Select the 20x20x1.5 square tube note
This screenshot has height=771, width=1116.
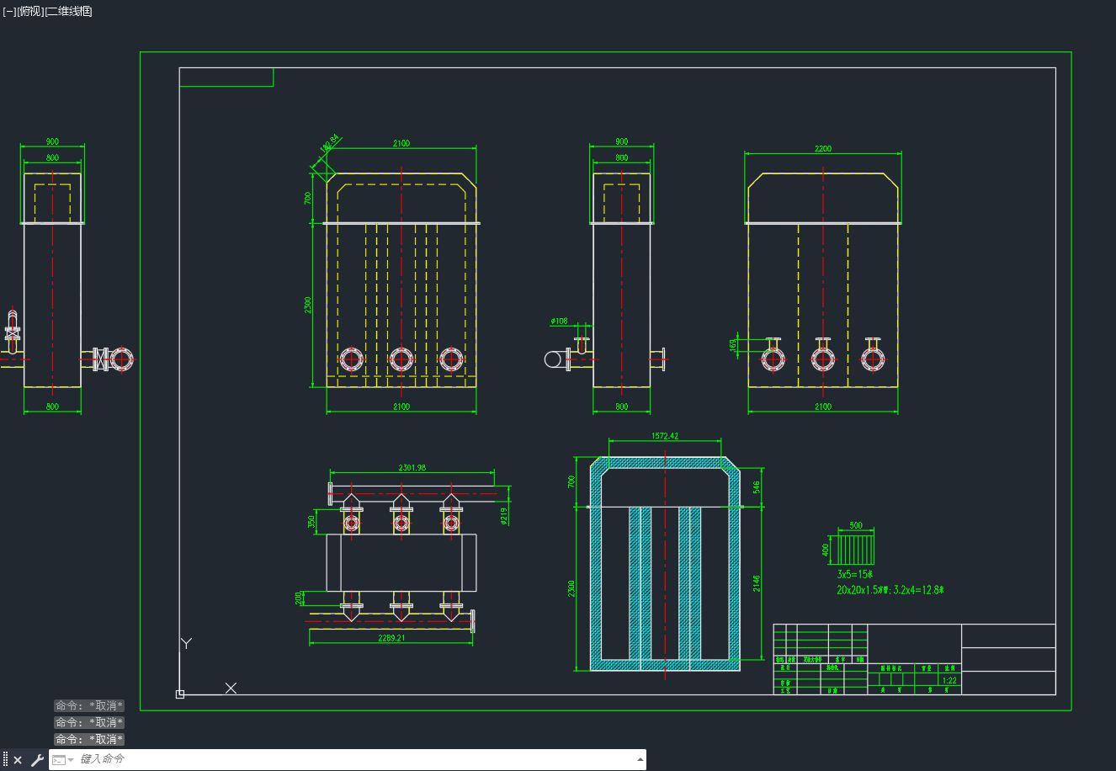890,590
